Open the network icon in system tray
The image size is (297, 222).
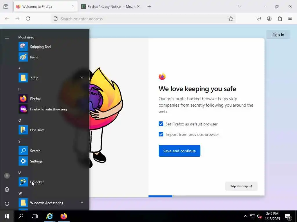point(253,216)
